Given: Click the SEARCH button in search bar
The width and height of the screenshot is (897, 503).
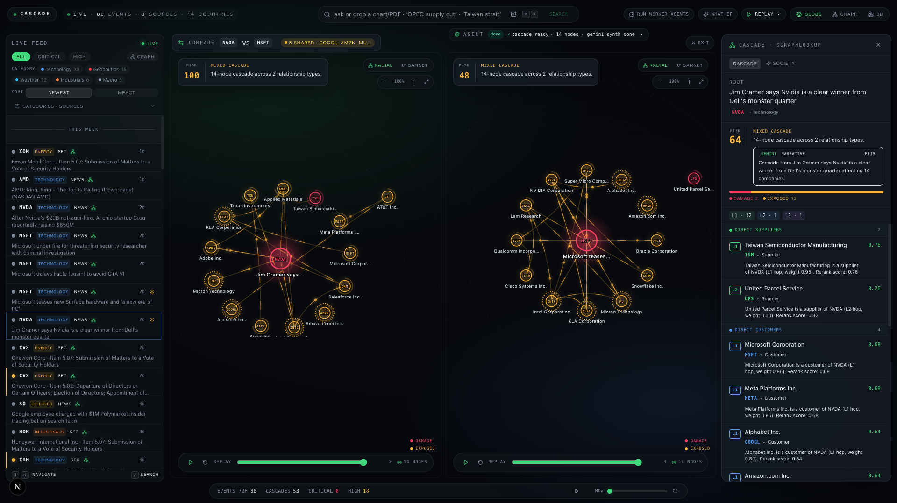Looking at the screenshot, I should tap(558, 14).
